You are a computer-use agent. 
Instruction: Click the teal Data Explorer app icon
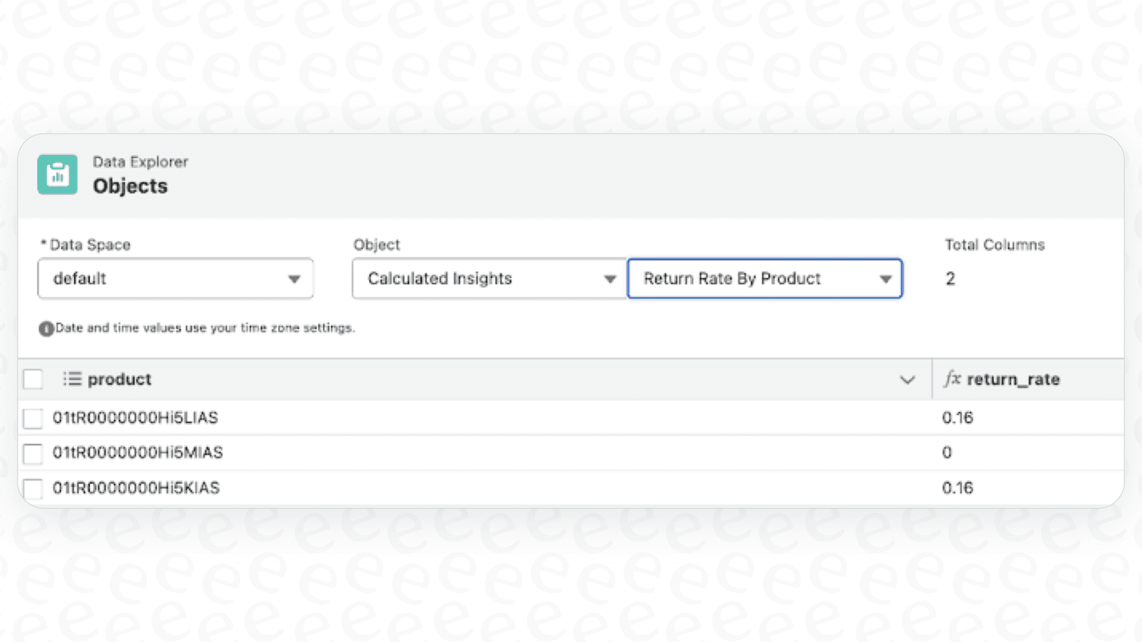[57, 175]
